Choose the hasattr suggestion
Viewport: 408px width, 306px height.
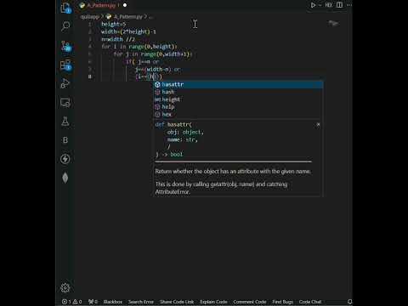[x=238, y=84]
